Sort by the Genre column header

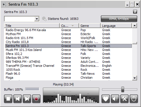(x=90, y=26)
